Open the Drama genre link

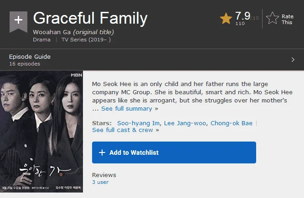click(x=41, y=40)
